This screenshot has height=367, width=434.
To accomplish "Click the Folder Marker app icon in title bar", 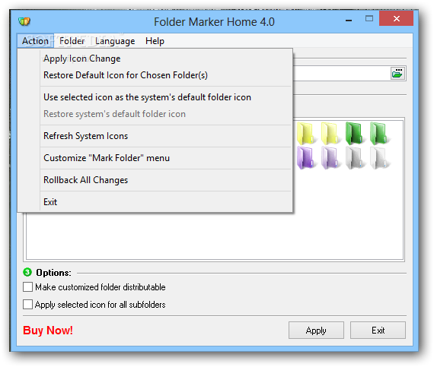I will click(x=24, y=21).
